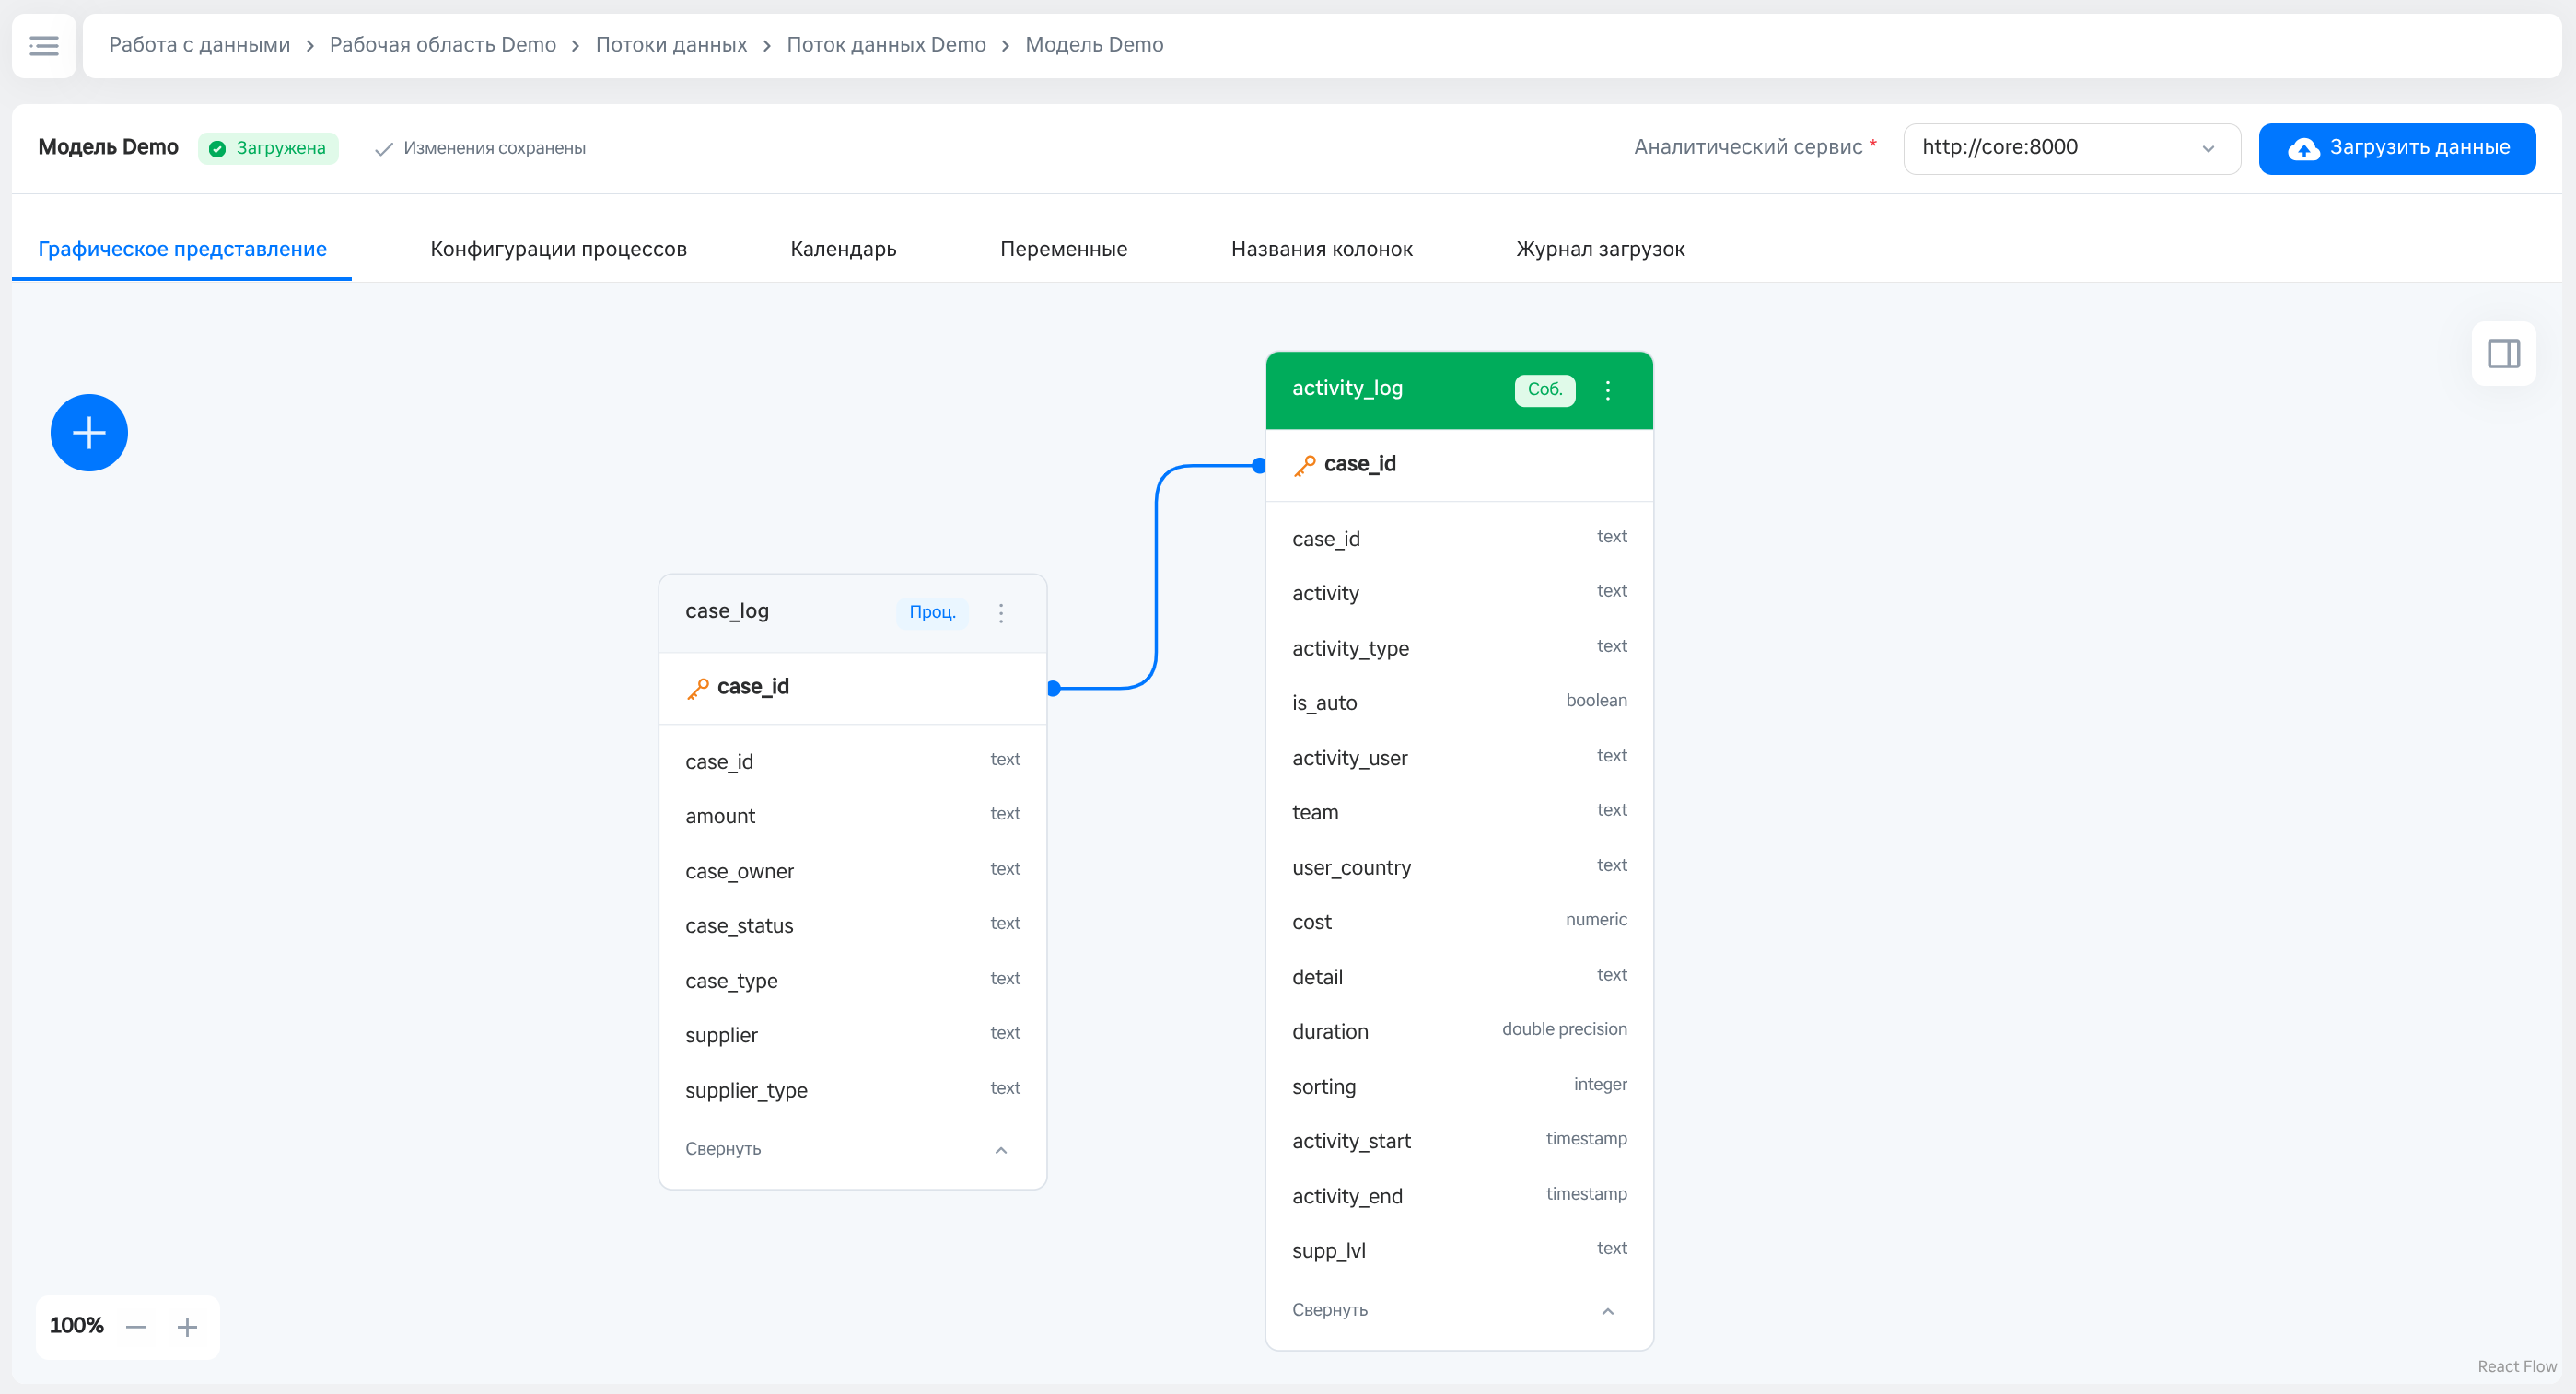Select the case_owner row in case_log
The width and height of the screenshot is (2576, 1394).
[852, 871]
